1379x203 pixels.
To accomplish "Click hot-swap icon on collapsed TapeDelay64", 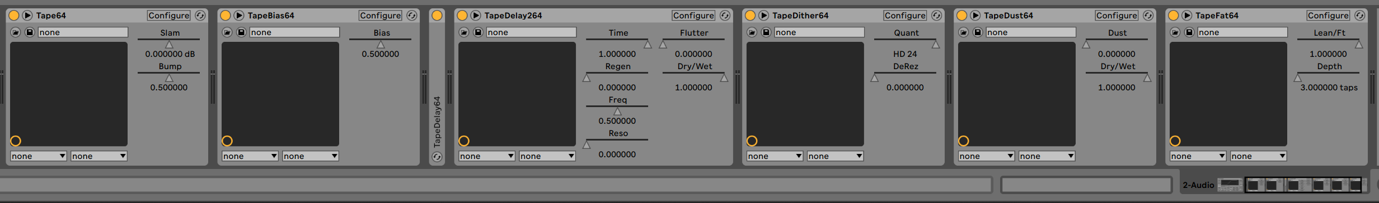I will (437, 157).
